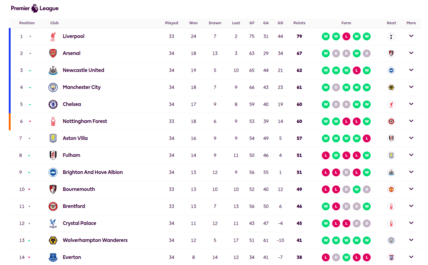428x265 pixels.
Task: Click Wolverhampton Wanderers' club crest
Action: [53, 240]
